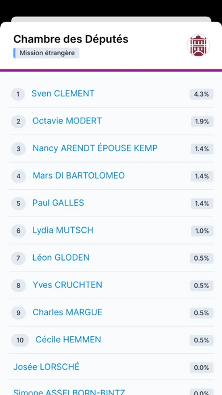Click rank number 1 badge

click(18, 94)
